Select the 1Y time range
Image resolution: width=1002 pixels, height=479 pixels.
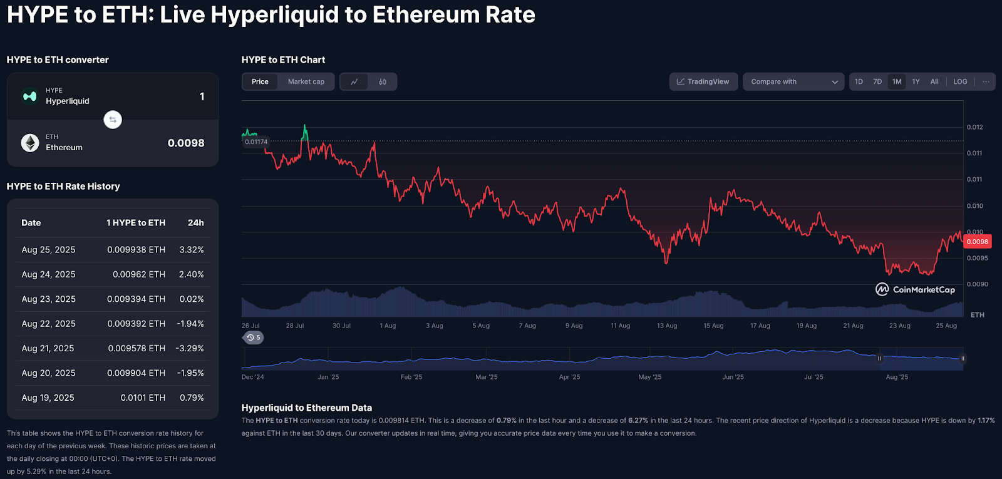tap(916, 82)
